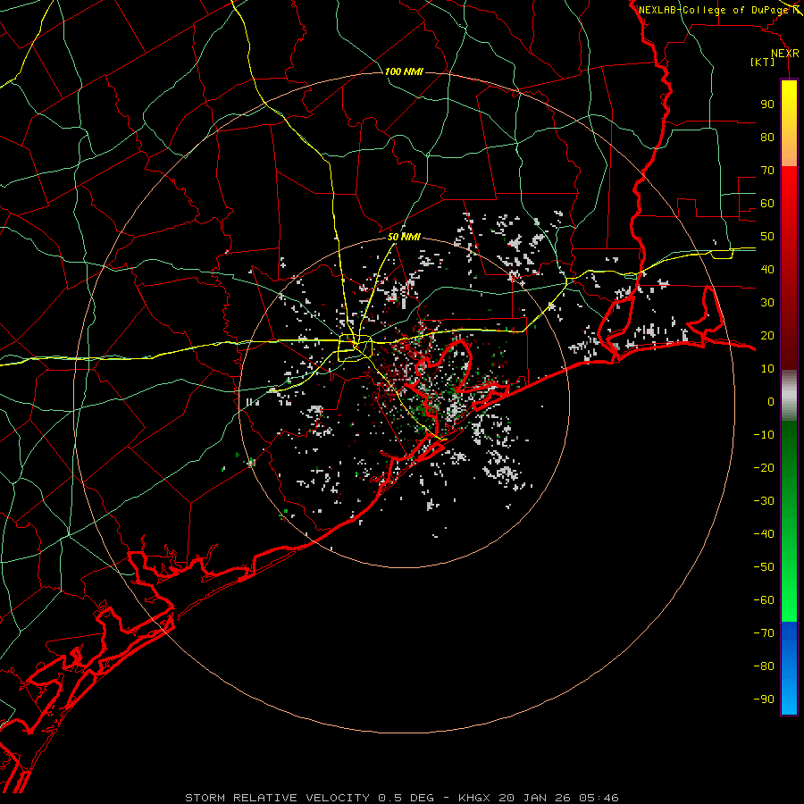Click the 80 value on velocity scale
Viewport: 804px width, 804px height.
tap(767, 137)
